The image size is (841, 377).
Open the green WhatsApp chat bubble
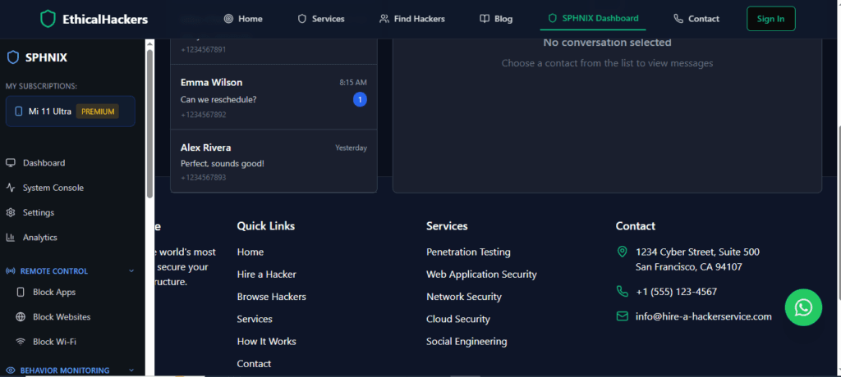tap(803, 307)
